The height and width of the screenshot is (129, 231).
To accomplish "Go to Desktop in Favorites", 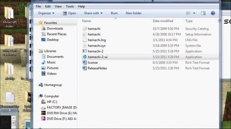I will coord(53,40).
